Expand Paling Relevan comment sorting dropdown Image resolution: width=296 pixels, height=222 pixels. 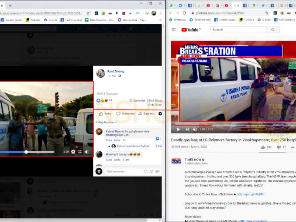106,122
